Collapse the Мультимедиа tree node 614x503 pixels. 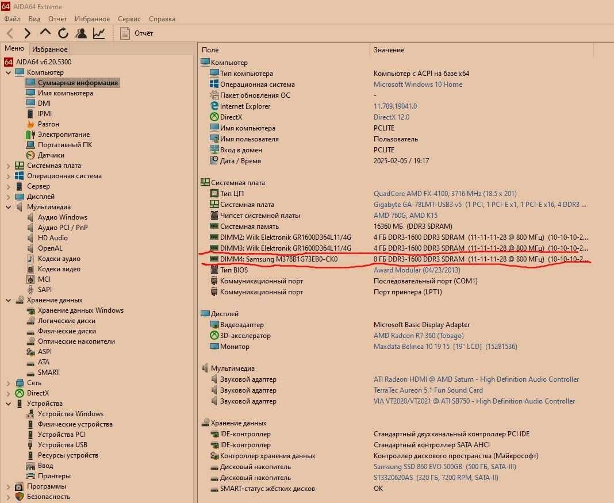coord(8,207)
